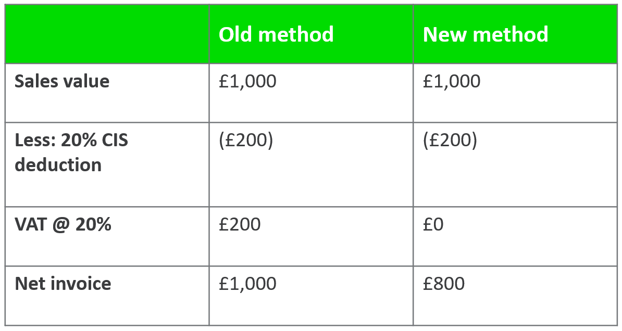Click the "Net invoice" row label
The height and width of the screenshot is (331, 622).
tap(63, 284)
